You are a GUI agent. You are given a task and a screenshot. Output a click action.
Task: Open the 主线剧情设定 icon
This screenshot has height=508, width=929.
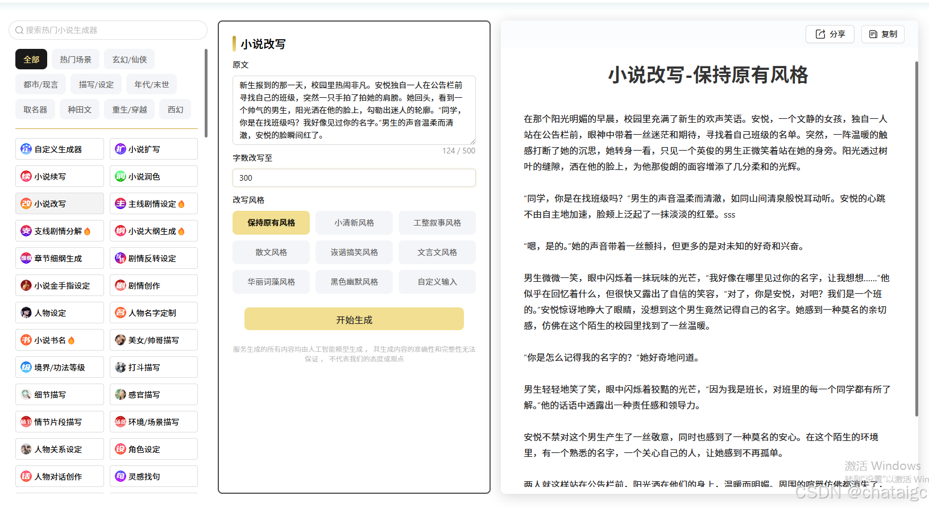click(x=121, y=203)
